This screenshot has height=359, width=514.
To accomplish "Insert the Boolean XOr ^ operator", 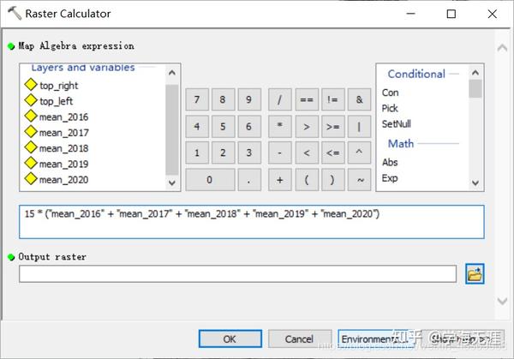I will [359, 153].
